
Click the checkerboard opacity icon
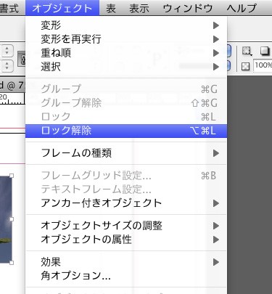245,66
